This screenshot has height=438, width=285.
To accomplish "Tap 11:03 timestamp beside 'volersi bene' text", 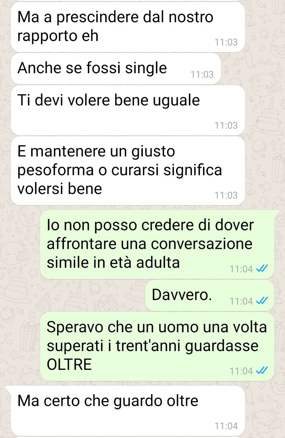I will click(226, 195).
